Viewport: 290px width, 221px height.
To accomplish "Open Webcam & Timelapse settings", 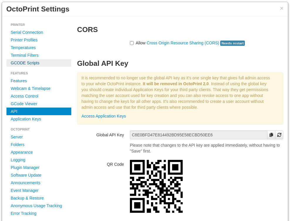I will click(x=30, y=88).
